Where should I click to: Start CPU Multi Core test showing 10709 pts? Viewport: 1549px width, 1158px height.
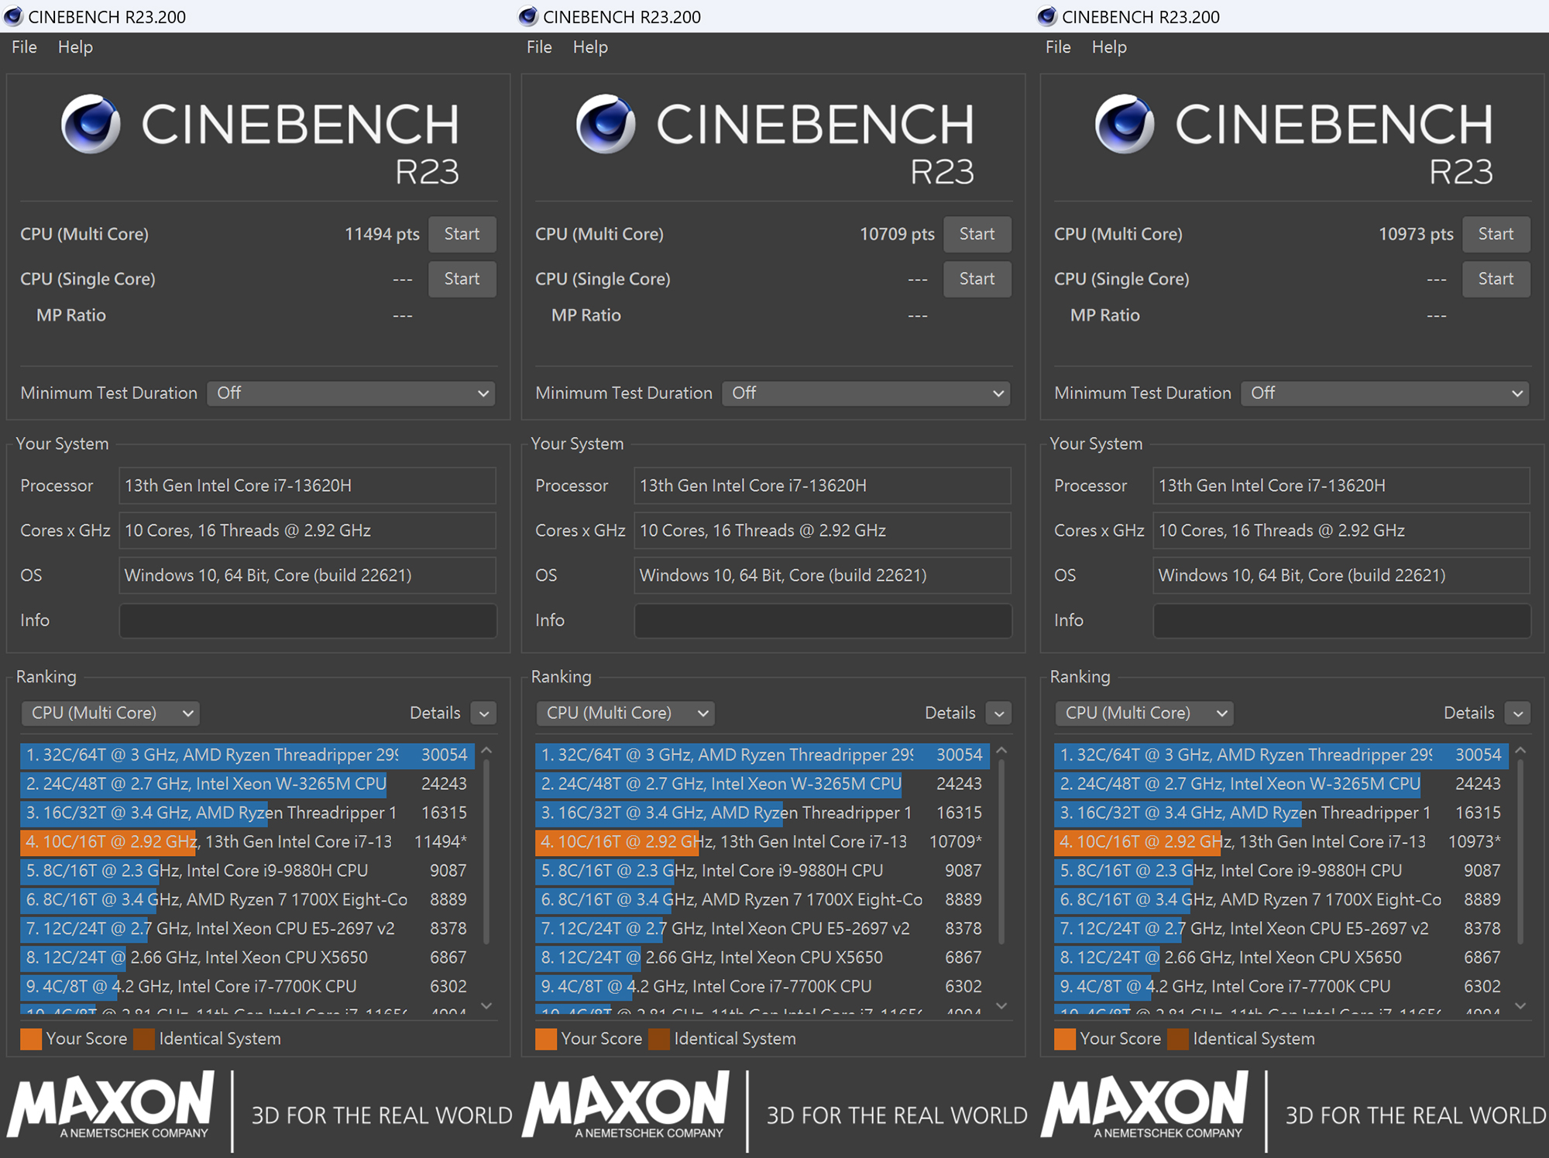[x=977, y=234]
